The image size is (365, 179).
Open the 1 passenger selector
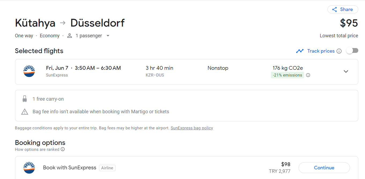[89, 36]
